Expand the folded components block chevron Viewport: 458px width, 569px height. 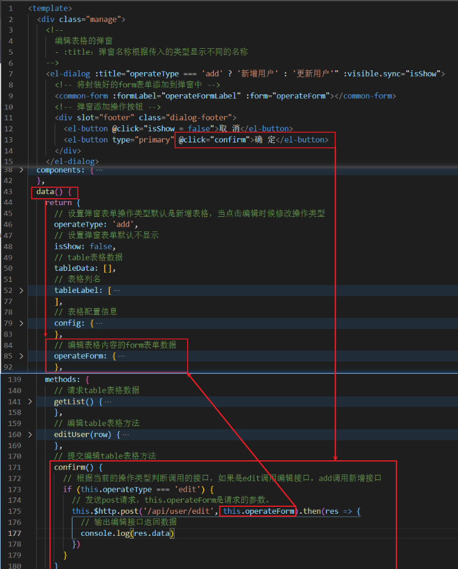pyautogui.click(x=22, y=170)
